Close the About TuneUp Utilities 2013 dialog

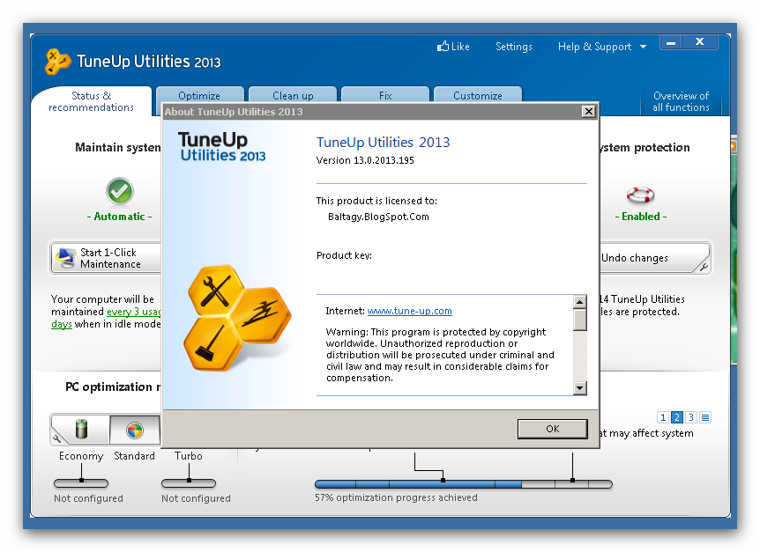[588, 112]
